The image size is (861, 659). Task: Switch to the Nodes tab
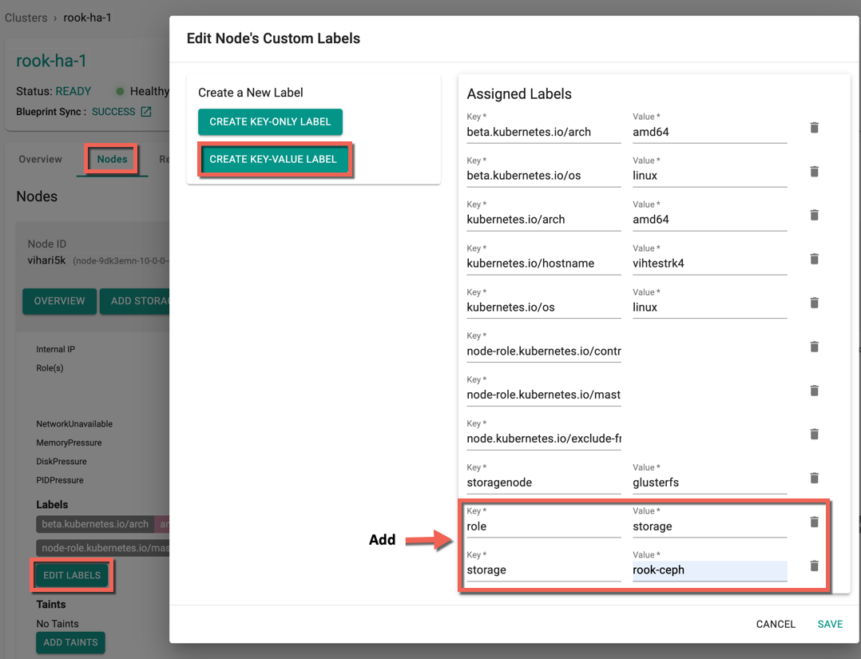point(112,159)
